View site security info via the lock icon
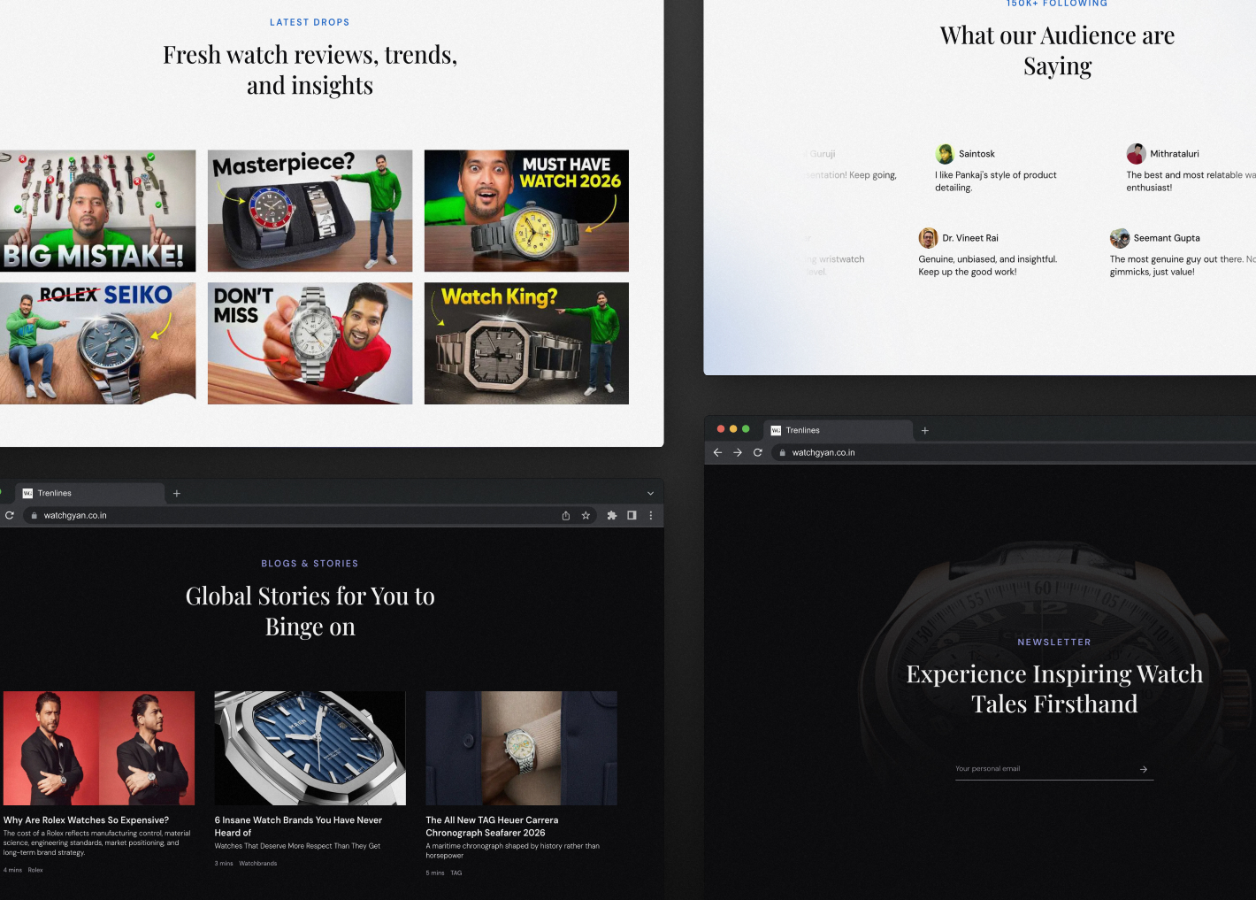1256x900 pixels. (x=33, y=515)
